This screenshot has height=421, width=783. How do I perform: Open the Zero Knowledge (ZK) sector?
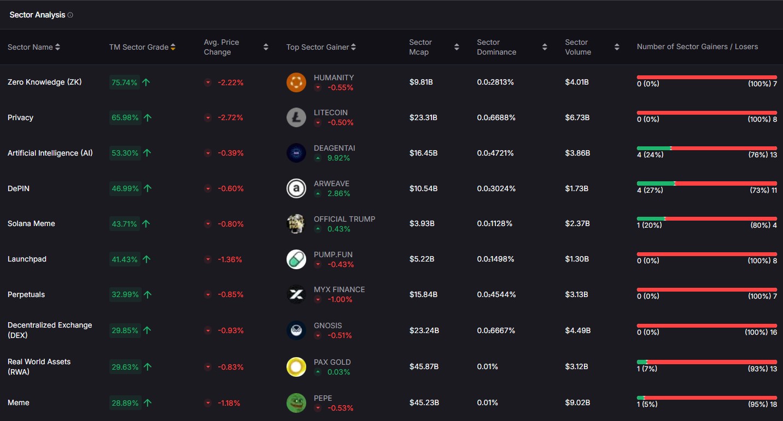coord(45,82)
